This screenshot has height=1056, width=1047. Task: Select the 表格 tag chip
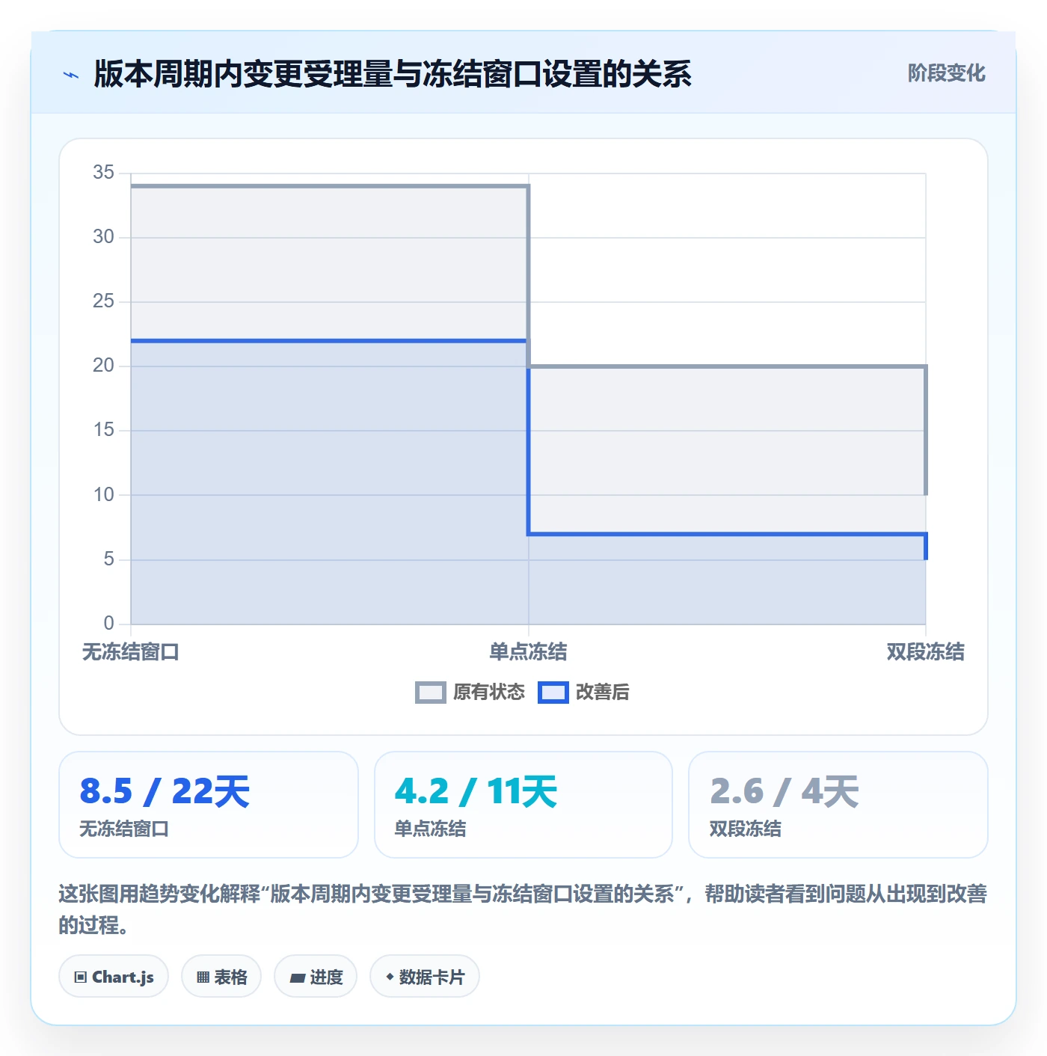[221, 977]
